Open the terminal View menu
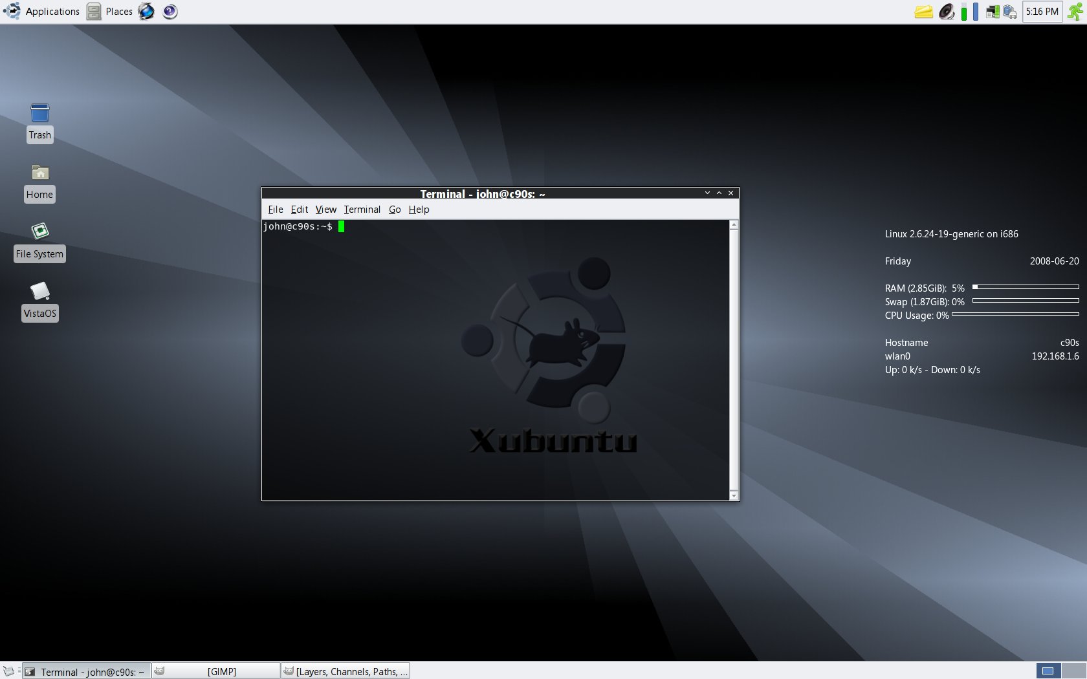This screenshot has width=1087, height=679. point(326,210)
